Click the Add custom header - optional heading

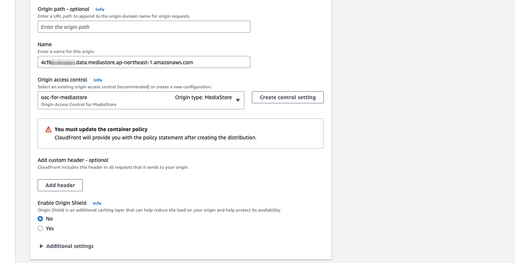(73, 160)
